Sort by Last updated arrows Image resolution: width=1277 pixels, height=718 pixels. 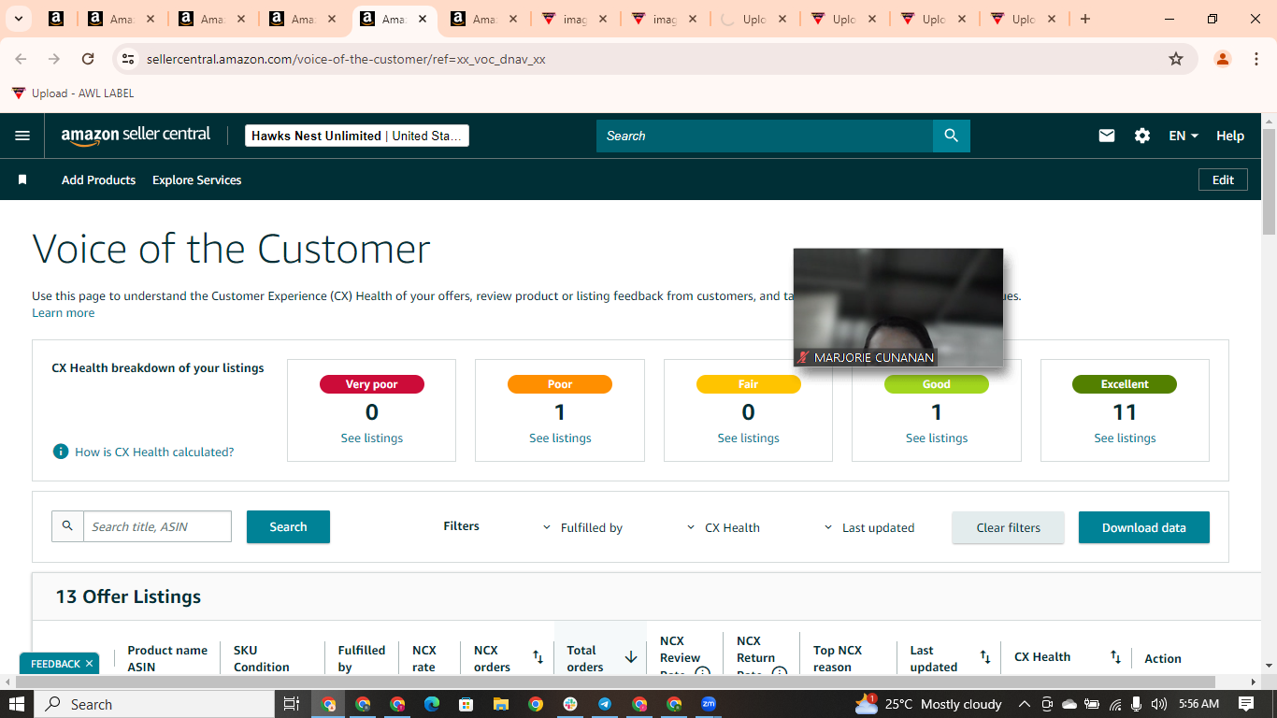[985, 657]
